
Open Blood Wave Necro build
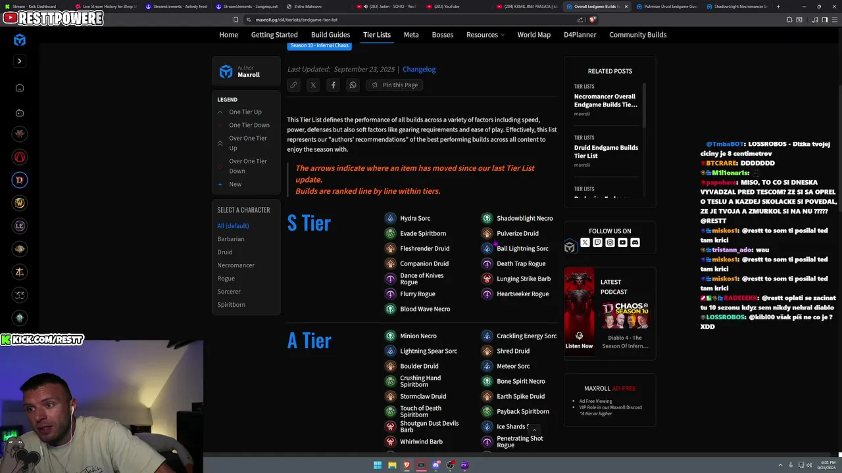[418, 309]
